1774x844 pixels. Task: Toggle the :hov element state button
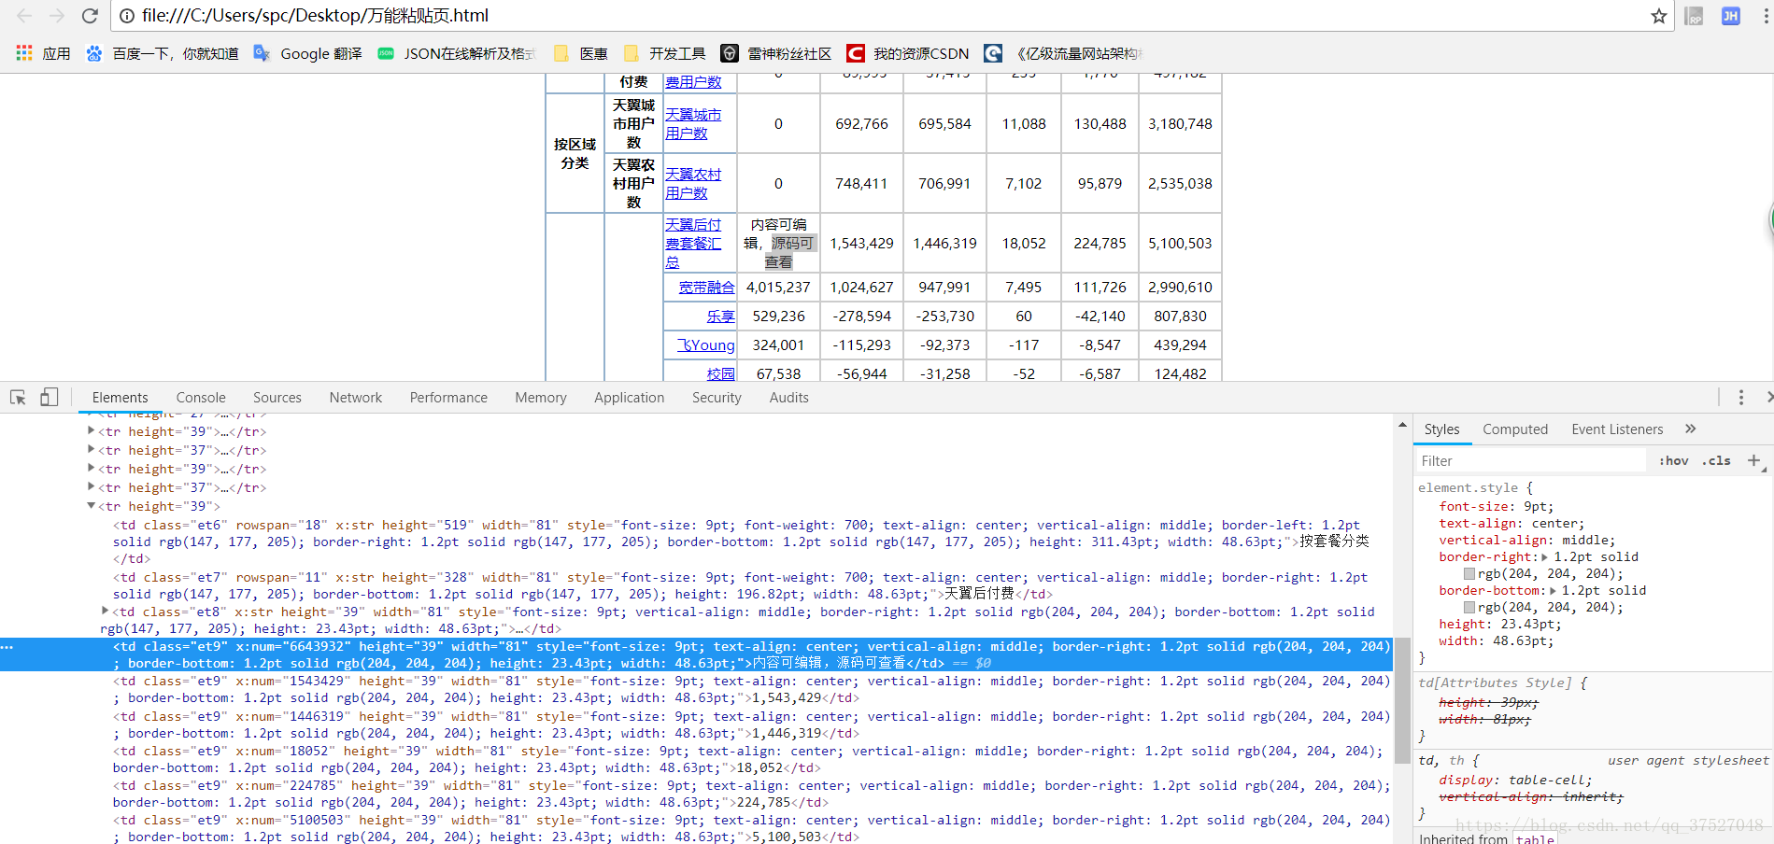(1673, 461)
